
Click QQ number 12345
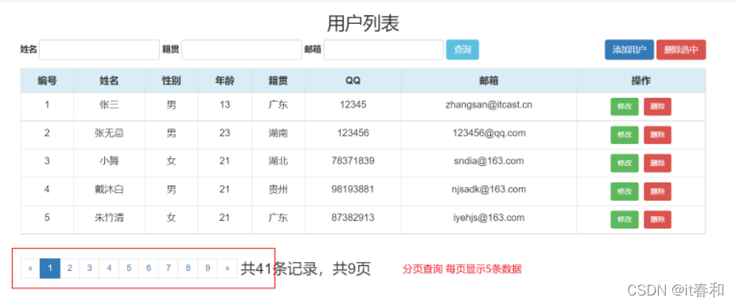[x=353, y=105]
